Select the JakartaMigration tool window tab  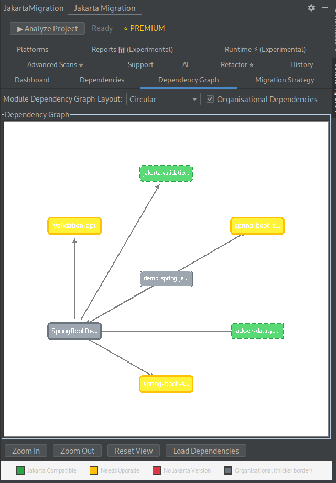click(x=34, y=8)
